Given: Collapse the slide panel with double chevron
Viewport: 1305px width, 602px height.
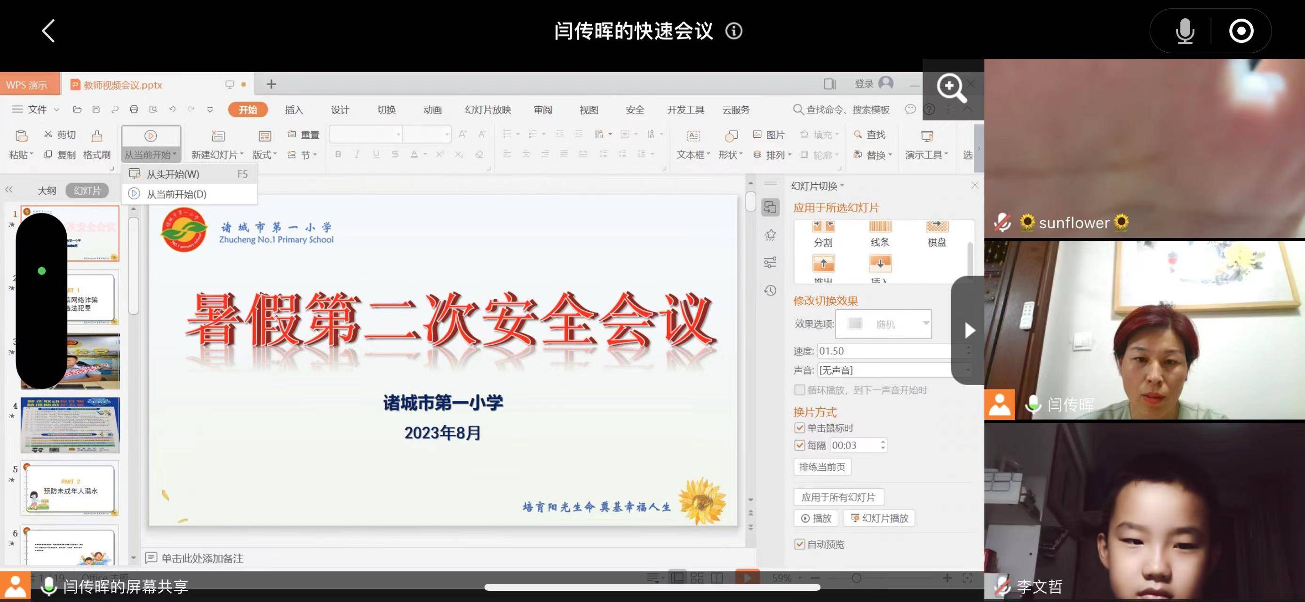Looking at the screenshot, I should click(8, 190).
